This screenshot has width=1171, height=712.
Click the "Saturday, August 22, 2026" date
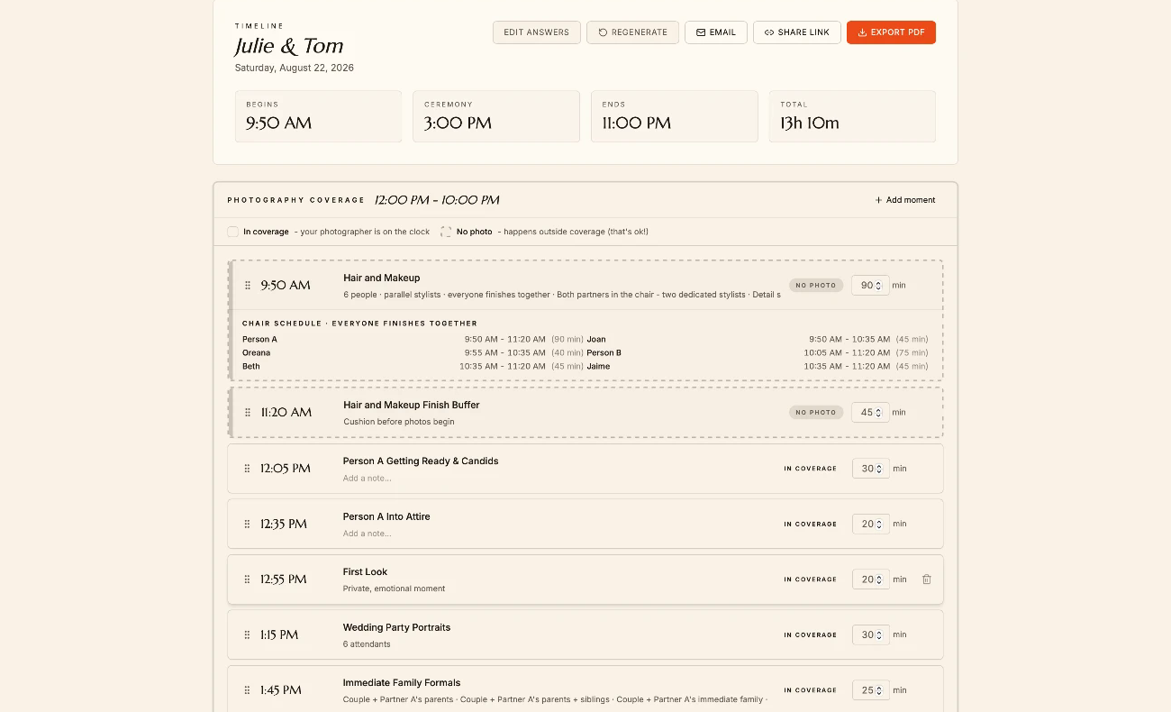295,68
